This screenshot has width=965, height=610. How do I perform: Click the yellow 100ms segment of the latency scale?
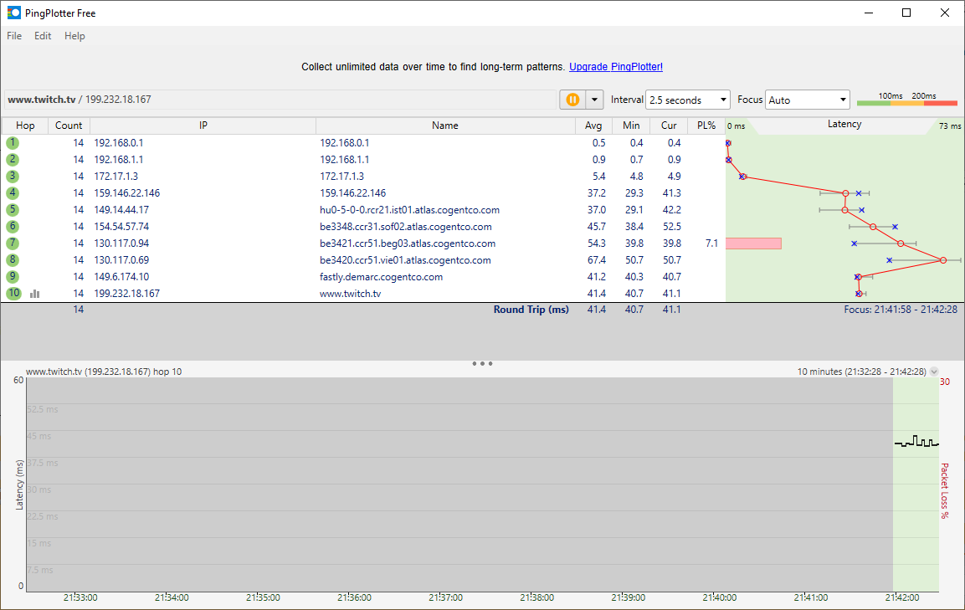(x=907, y=104)
